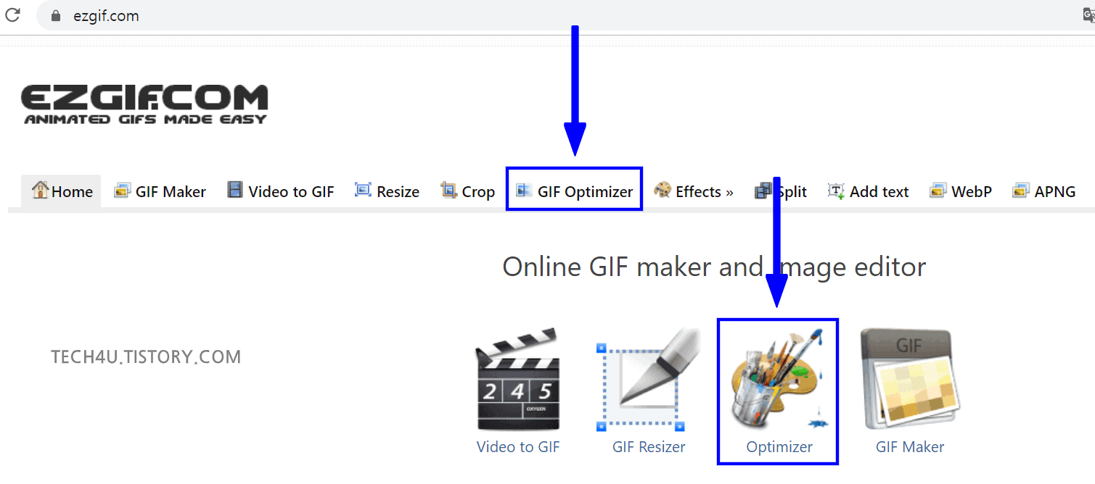This screenshot has height=484, width=1095.
Task: Open the Crop menu tab
Action: pos(467,191)
